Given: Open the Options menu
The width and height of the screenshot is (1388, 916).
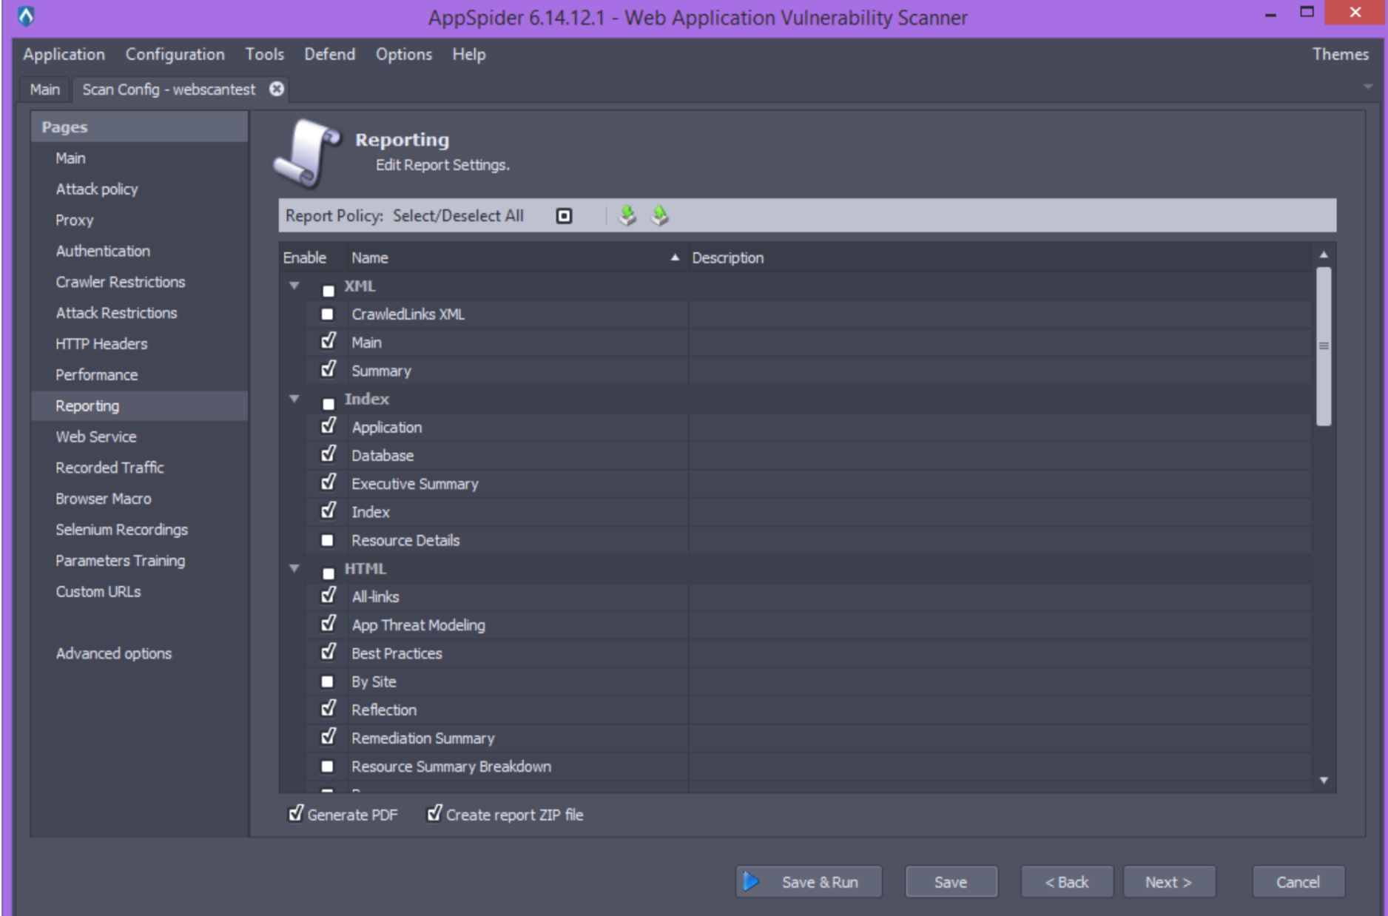Looking at the screenshot, I should coord(404,54).
